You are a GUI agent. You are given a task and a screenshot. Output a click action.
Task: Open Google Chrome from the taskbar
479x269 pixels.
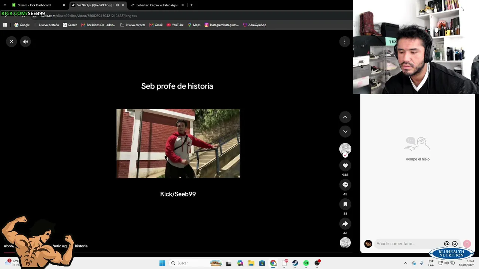[273, 263]
